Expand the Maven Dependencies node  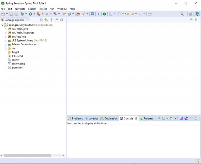click(x=6, y=45)
